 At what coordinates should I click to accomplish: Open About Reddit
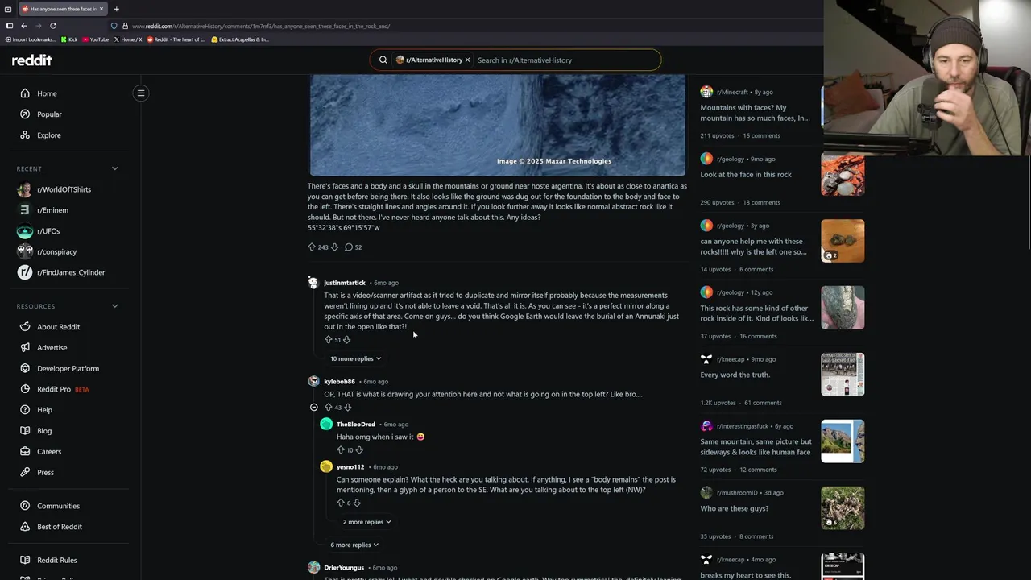click(58, 327)
